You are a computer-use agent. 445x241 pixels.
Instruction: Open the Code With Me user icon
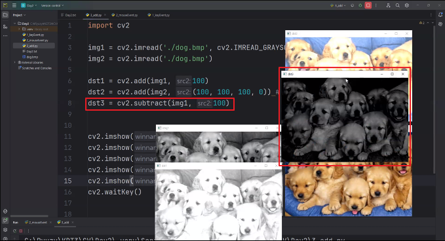[388, 5]
